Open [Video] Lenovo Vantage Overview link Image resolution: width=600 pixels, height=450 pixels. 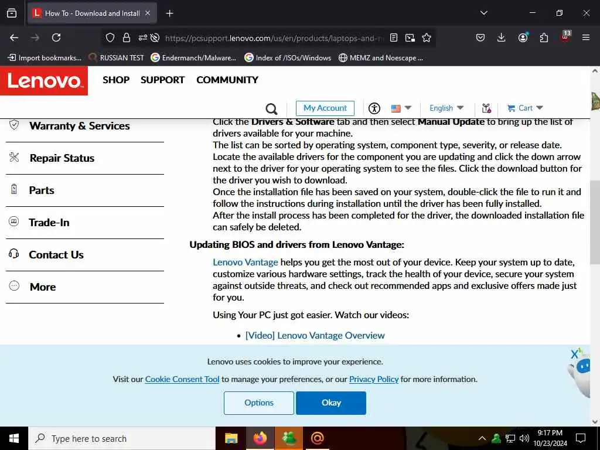click(x=315, y=335)
